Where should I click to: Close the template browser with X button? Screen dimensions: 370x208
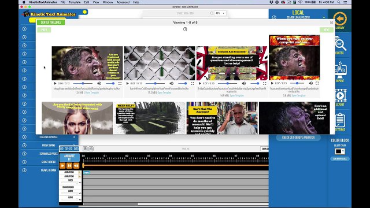(x=331, y=23)
